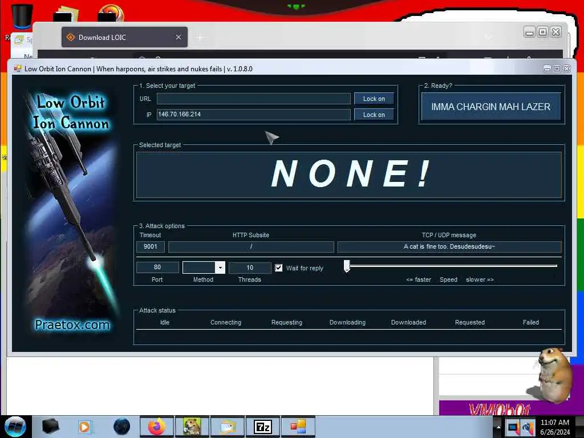584x438 pixels.
Task: Click Lock on next to IP
Action: coord(374,115)
